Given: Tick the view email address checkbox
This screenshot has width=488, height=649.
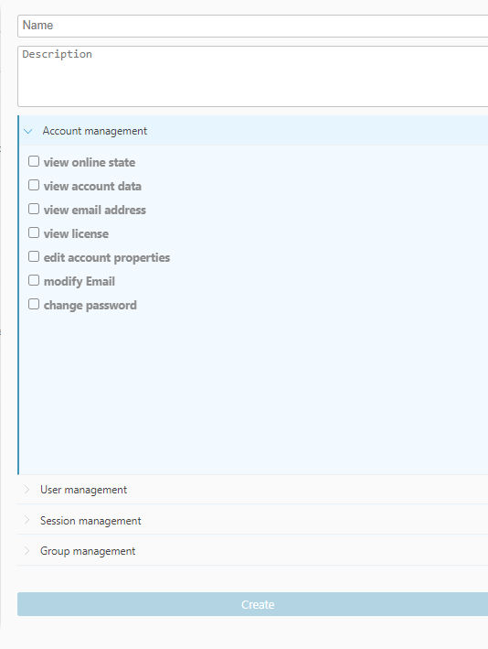Looking at the screenshot, I should [34, 209].
